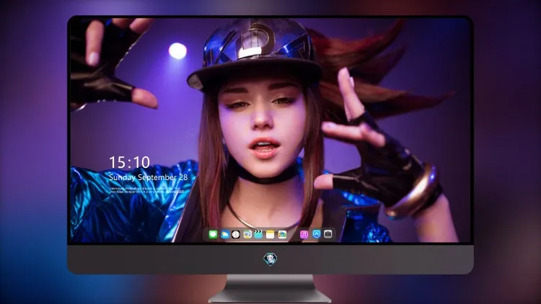Open the Clock app in dock
Screen dimensions: 541x304
236,235
